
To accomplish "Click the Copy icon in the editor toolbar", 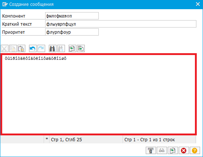I will [x=13, y=48].
